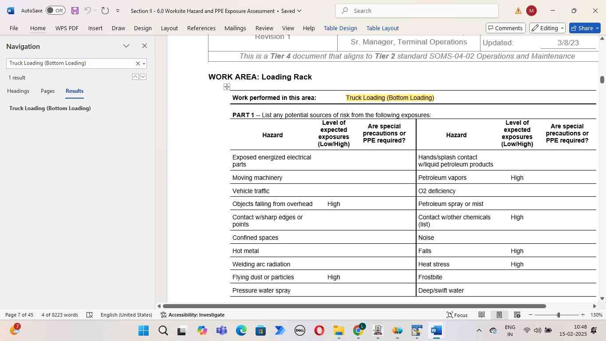Open File Explorer from taskbar

339,331
